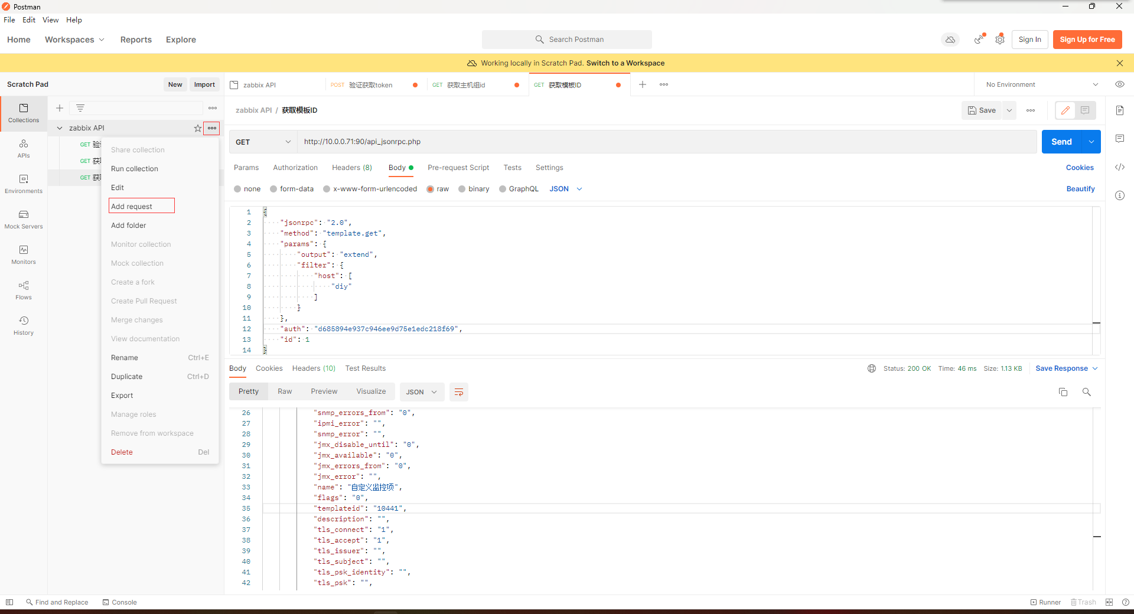The height and width of the screenshot is (614, 1134).
Task: Open the Collections sidebar panel
Action: (x=24, y=113)
